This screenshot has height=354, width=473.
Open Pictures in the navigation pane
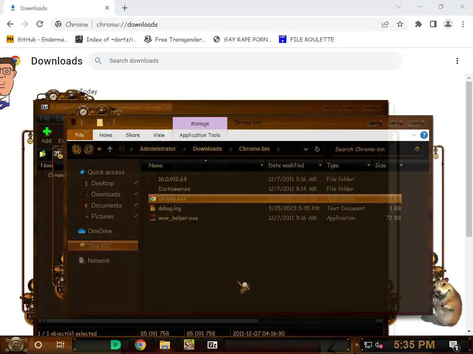pos(102,216)
